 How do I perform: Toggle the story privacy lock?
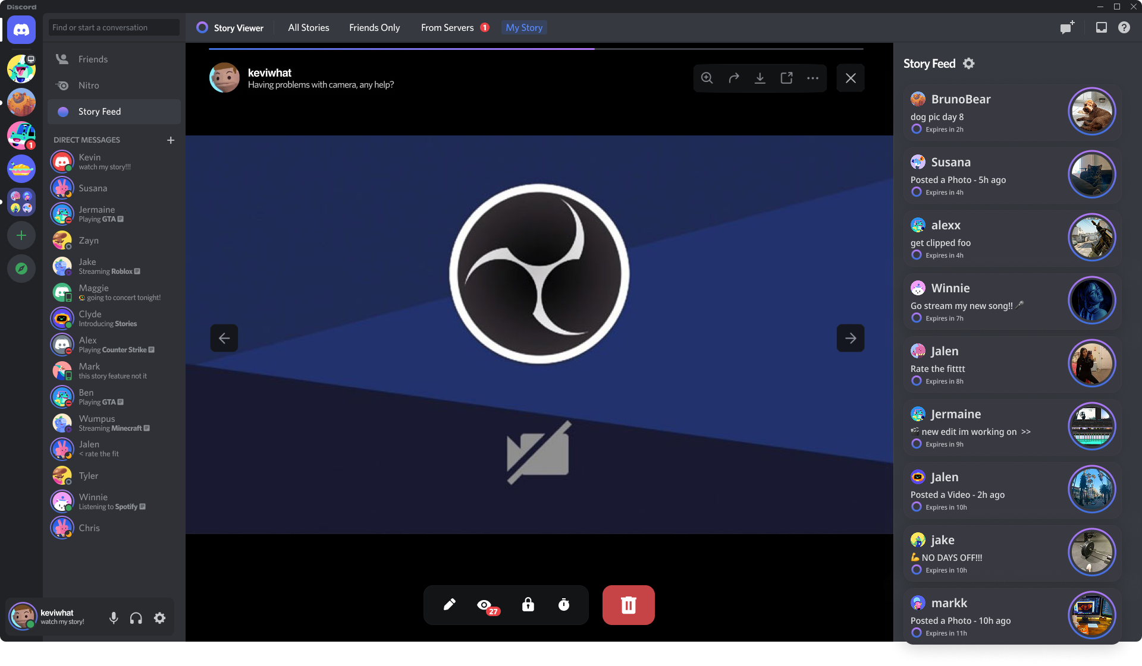(x=528, y=605)
